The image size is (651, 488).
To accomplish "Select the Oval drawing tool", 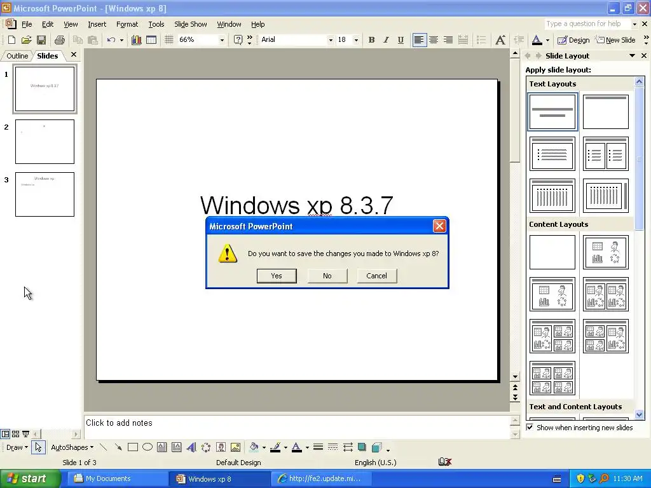I will [x=147, y=447].
